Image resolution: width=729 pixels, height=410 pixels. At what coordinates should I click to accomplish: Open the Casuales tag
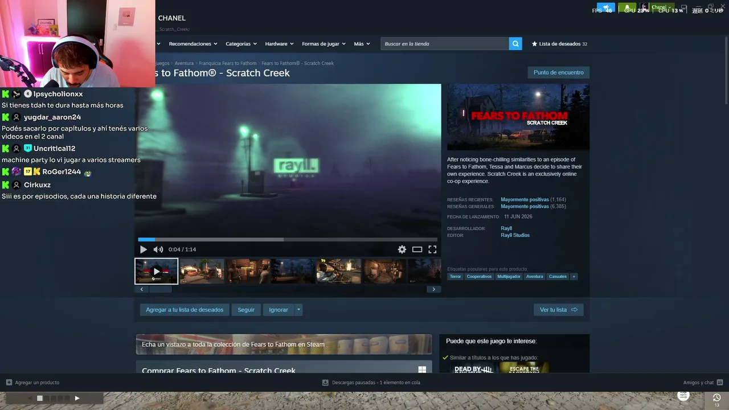pos(558,277)
